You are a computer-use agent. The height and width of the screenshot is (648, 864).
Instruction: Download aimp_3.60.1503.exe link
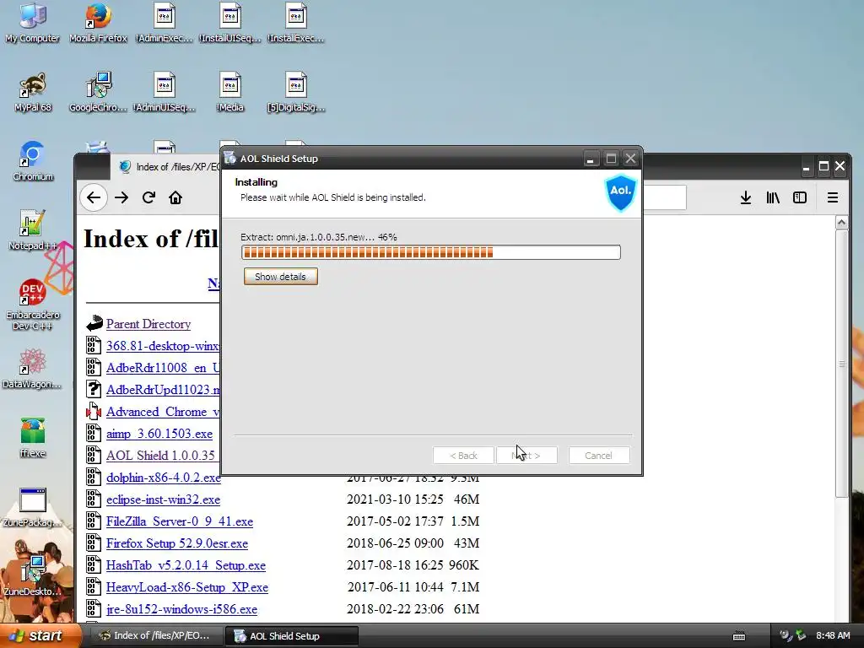click(159, 434)
